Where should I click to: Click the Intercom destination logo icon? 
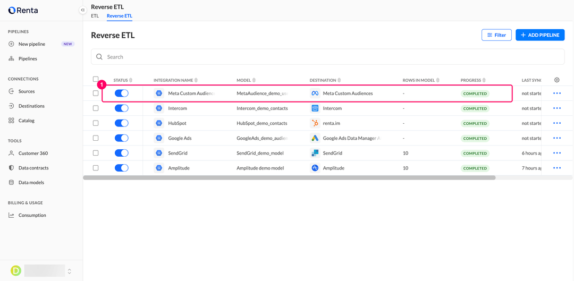(315, 108)
